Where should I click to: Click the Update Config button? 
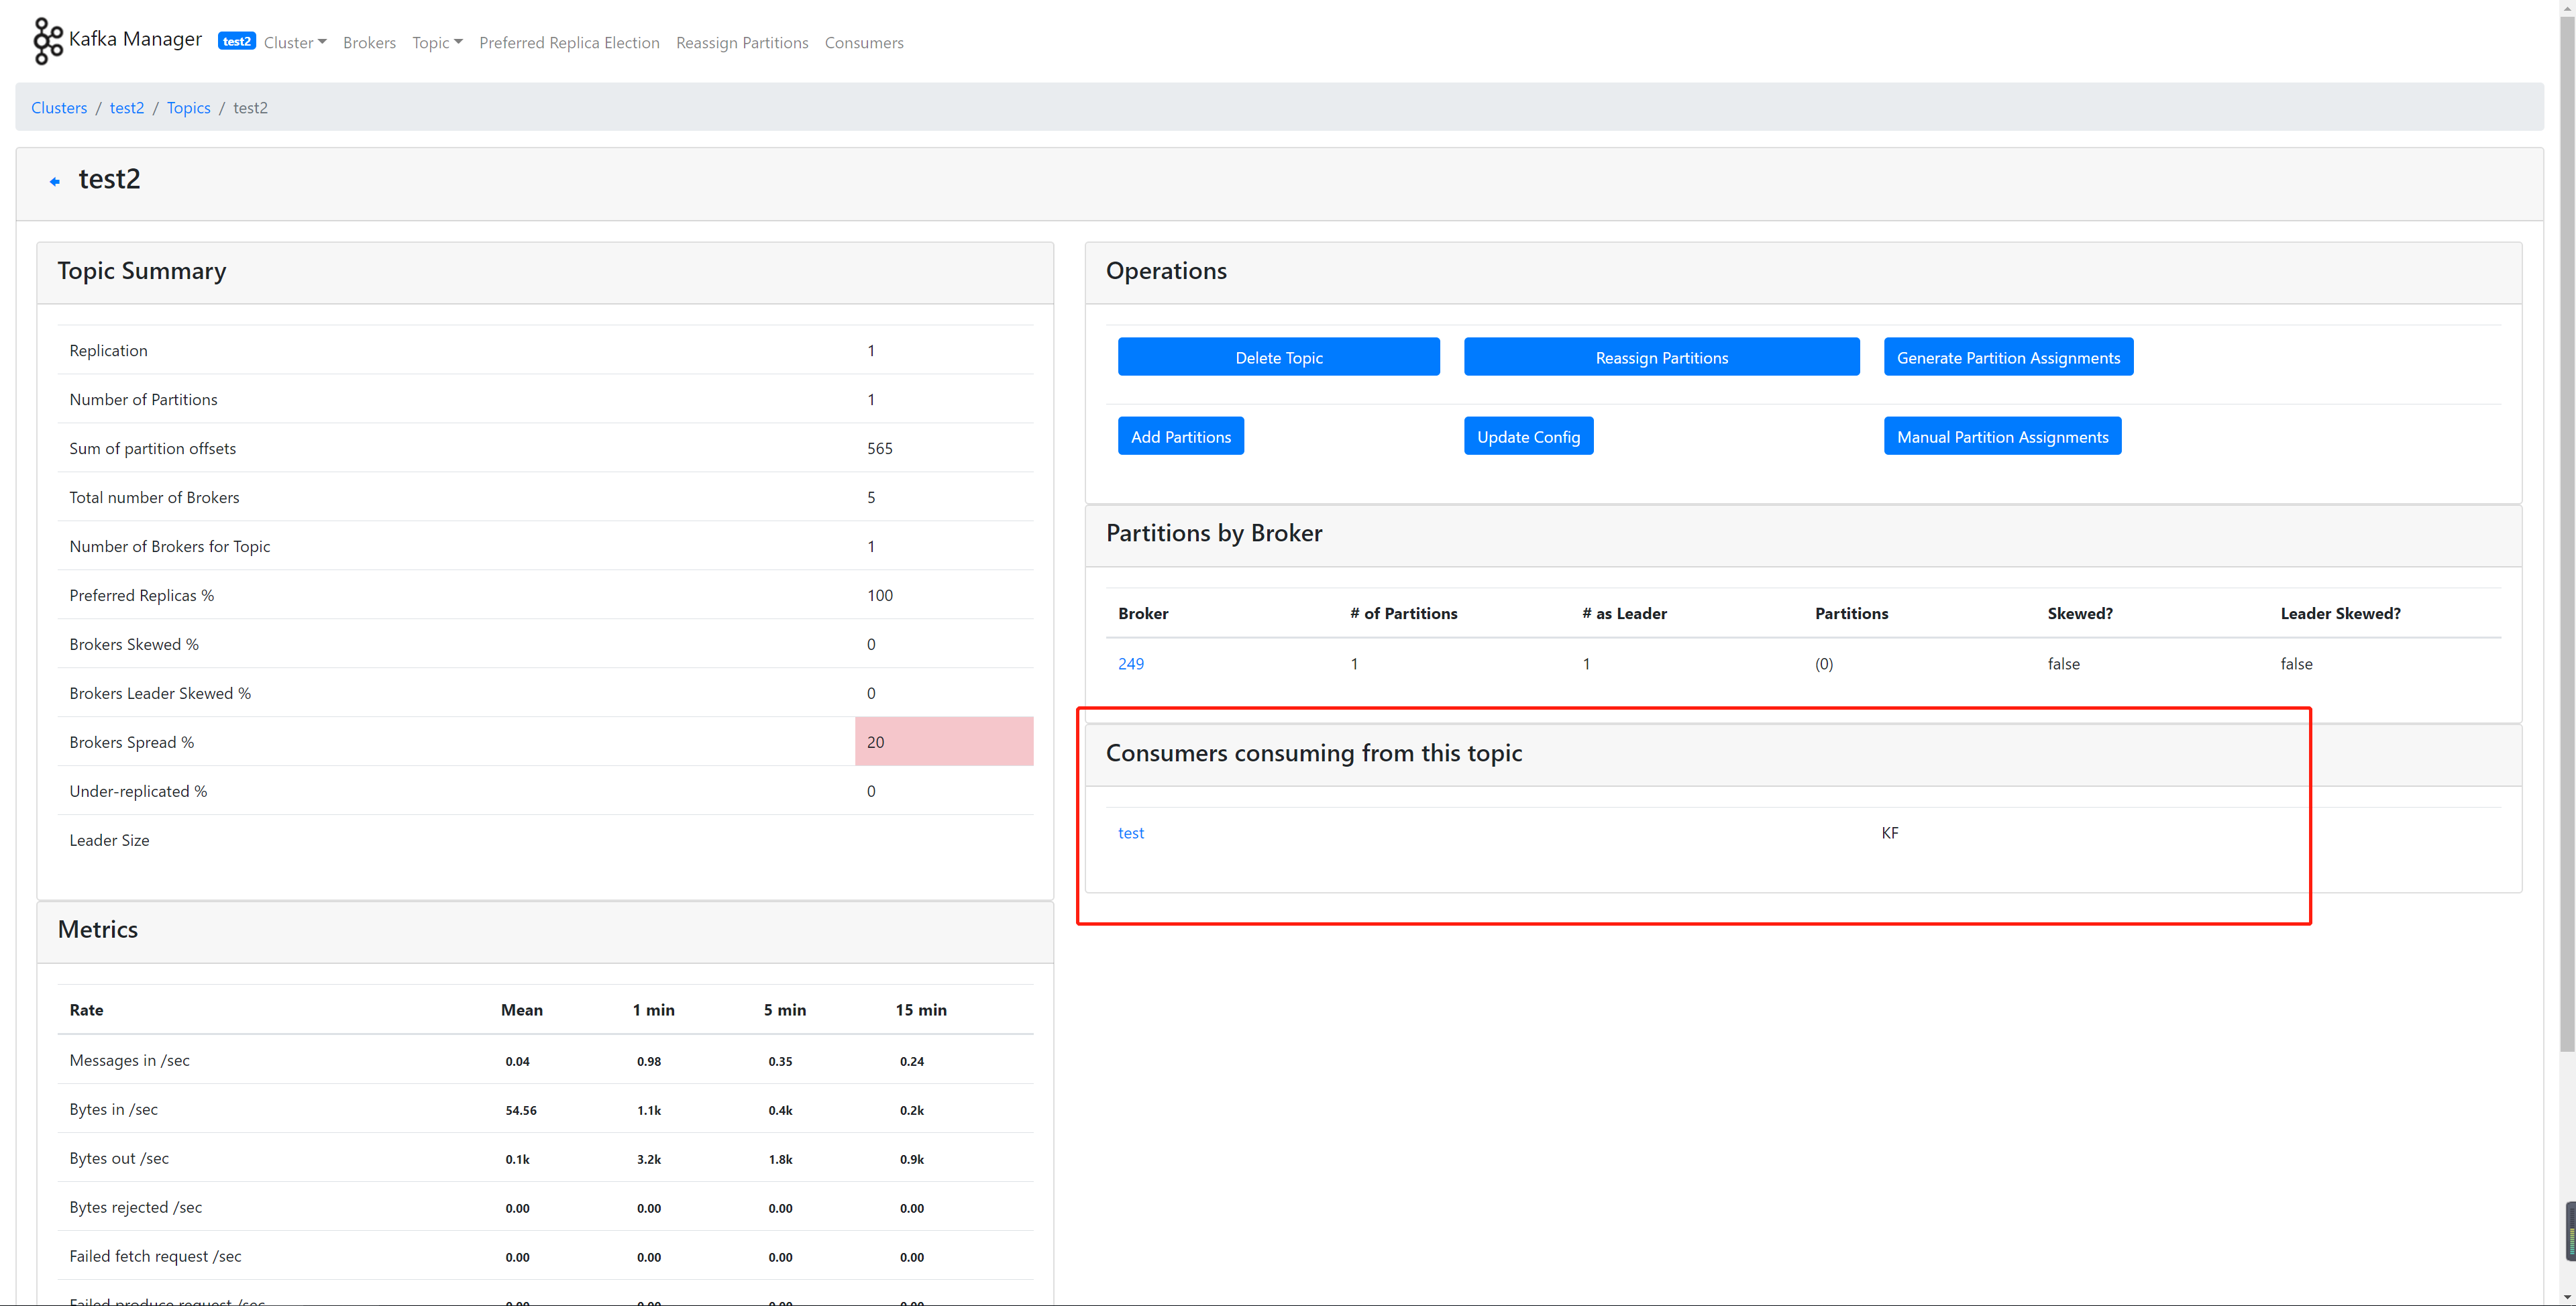[x=1528, y=436]
